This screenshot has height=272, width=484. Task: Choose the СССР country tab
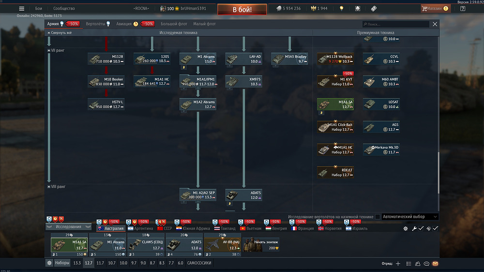pos(165,228)
